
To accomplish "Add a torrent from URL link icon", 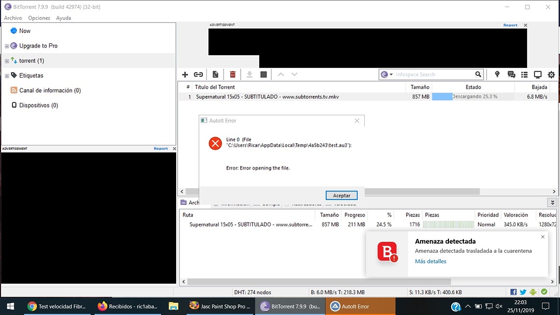I will tap(198, 74).
